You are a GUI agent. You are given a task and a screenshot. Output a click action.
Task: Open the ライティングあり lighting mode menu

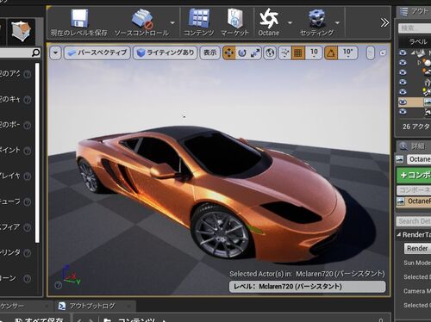[x=166, y=53]
